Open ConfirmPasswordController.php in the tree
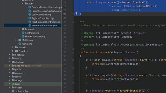This screenshot has width=166, height=93. [47, 7]
